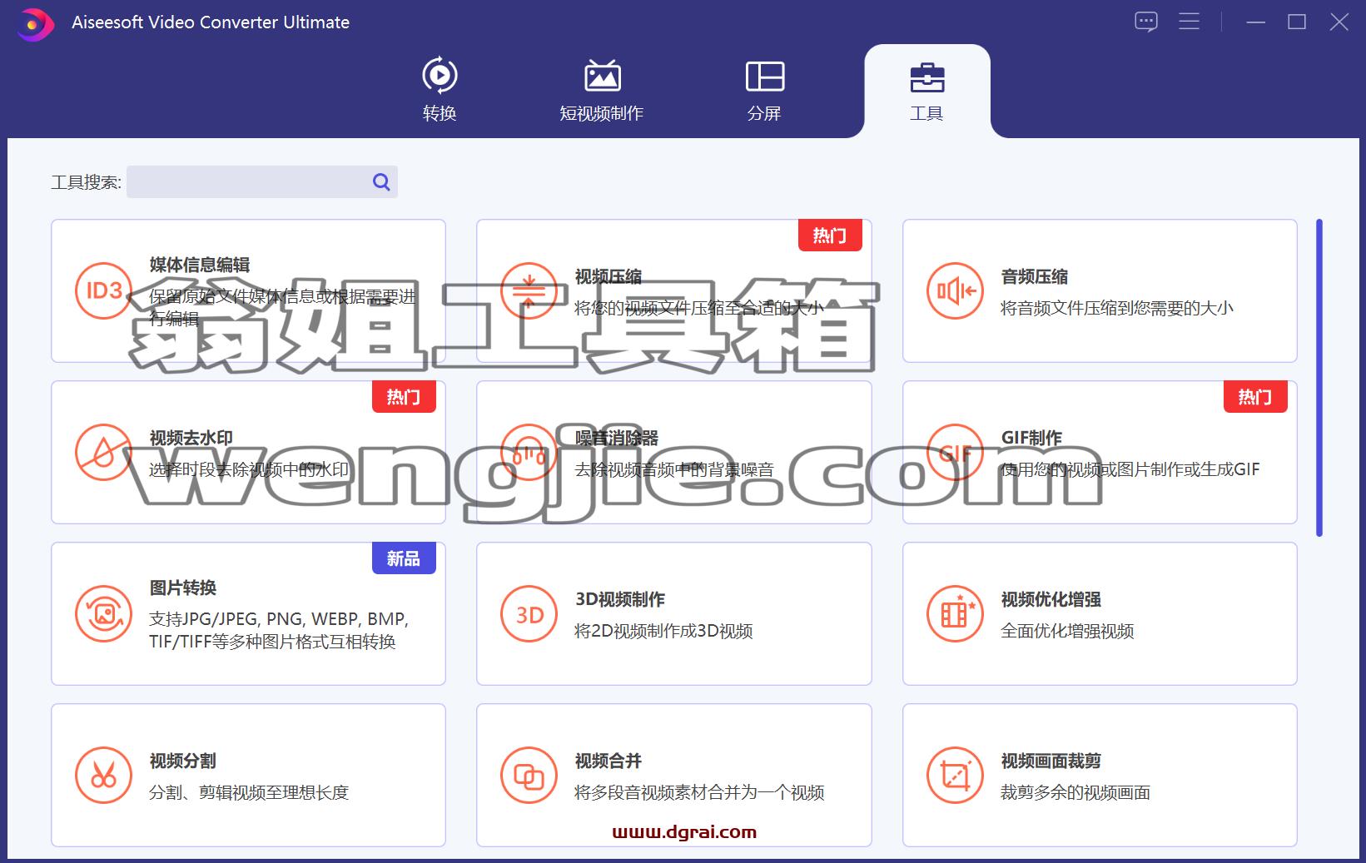Click the 视频画面裁剪 crop icon
The width and height of the screenshot is (1366, 863).
coord(956,775)
